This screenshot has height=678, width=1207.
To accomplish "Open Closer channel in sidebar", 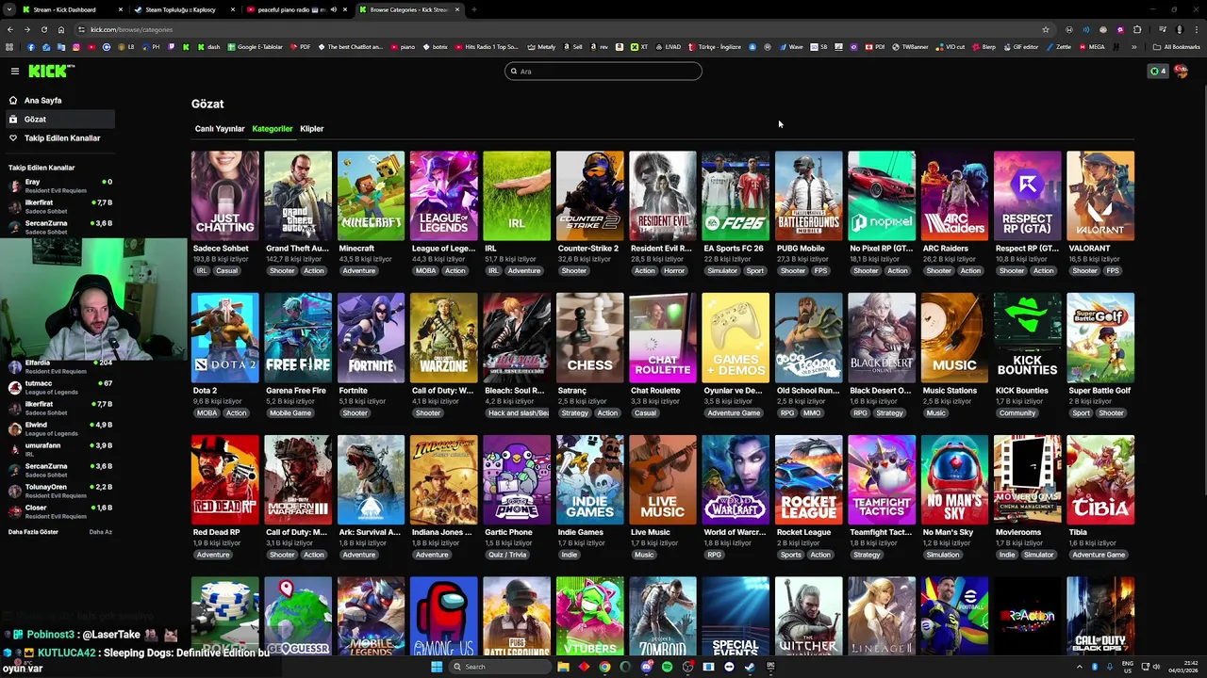I will 58,511.
